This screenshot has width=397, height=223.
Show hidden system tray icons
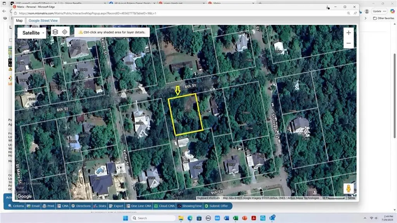pyautogui.click(x=365, y=218)
